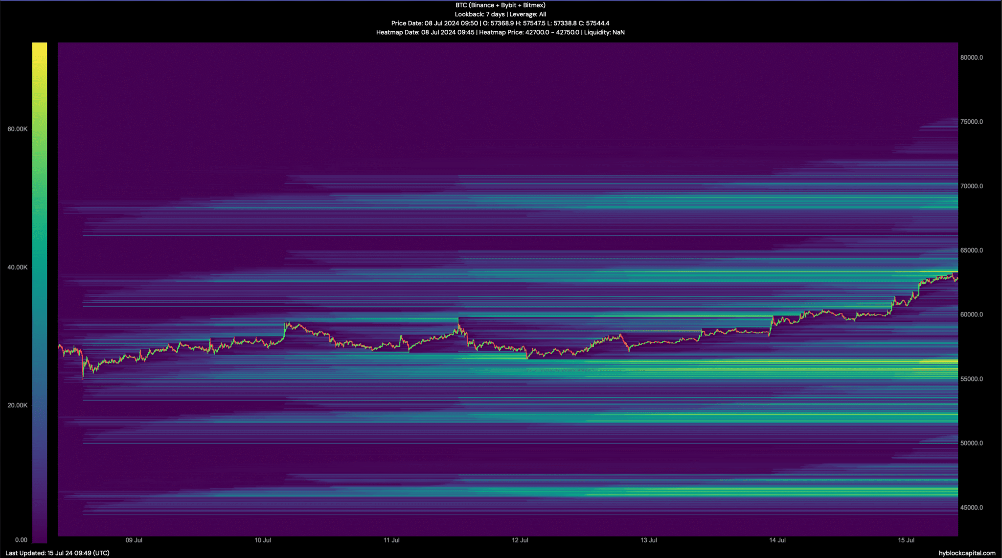This screenshot has height=558, width=1002.
Task: Click the 0.00 color scale label
Action: coord(21,540)
